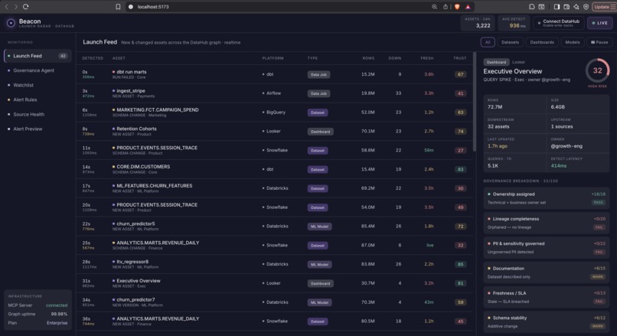This screenshot has width=617, height=336.
Task: Open ltv_regressor8 model row
Action: 274,264
